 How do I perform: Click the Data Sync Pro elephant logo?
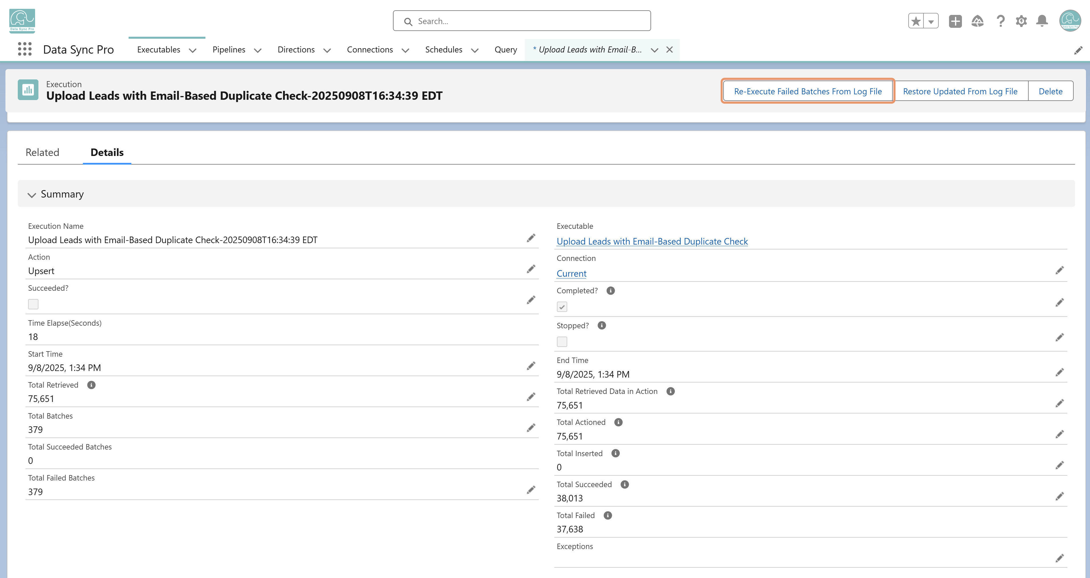(x=22, y=21)
